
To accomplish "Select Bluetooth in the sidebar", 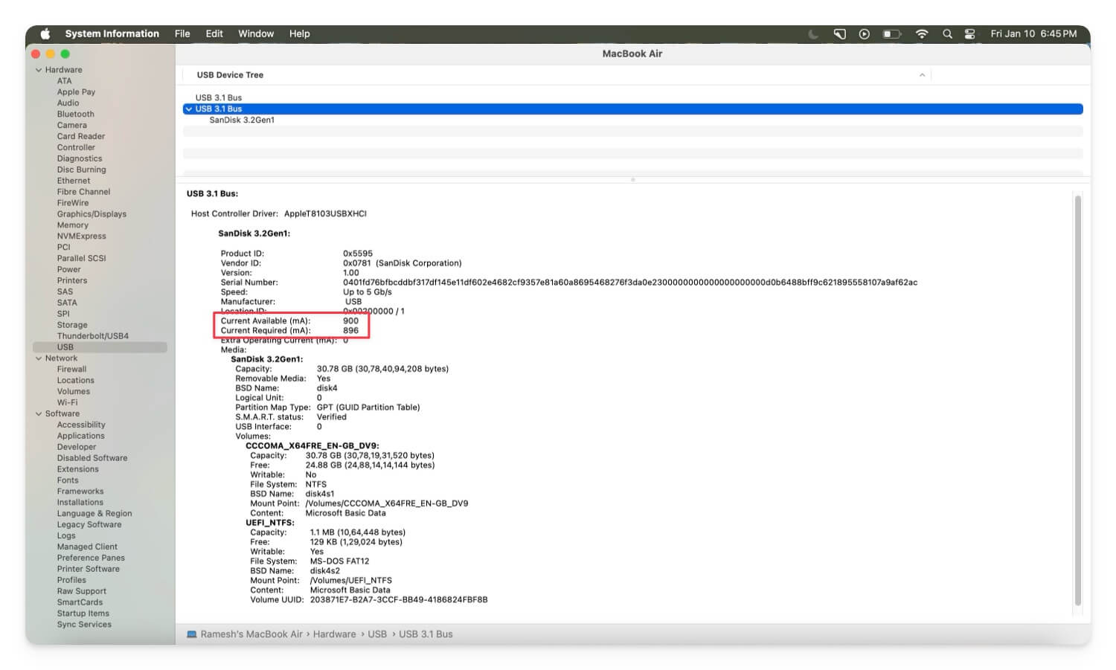I will 75,114.
